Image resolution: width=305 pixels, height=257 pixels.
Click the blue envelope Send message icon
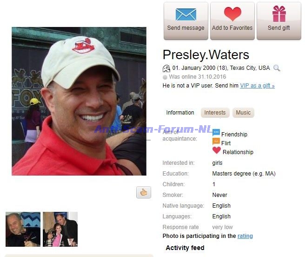click(186, 14)
